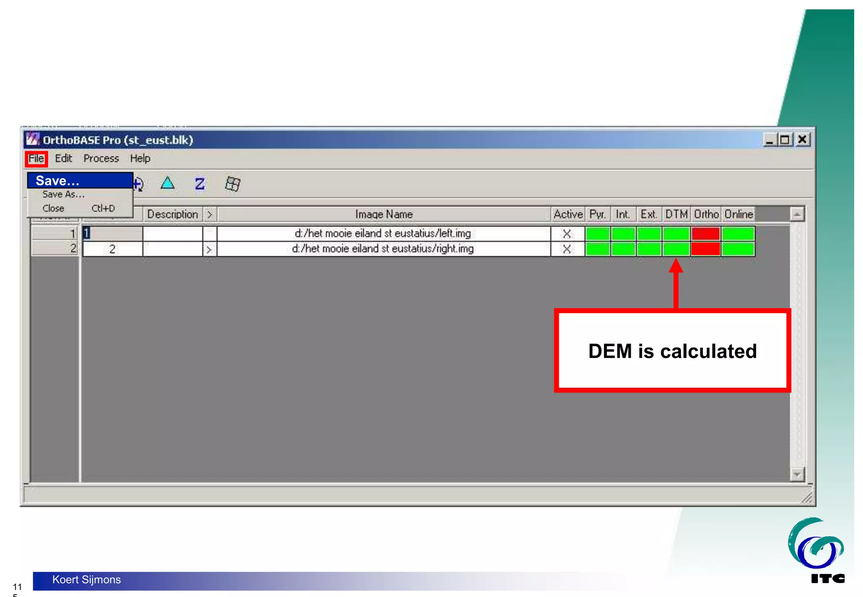Screen dimensions: 863x597
Task: Open the File menu
Action: pyautogui.click(x=36, y=159)
